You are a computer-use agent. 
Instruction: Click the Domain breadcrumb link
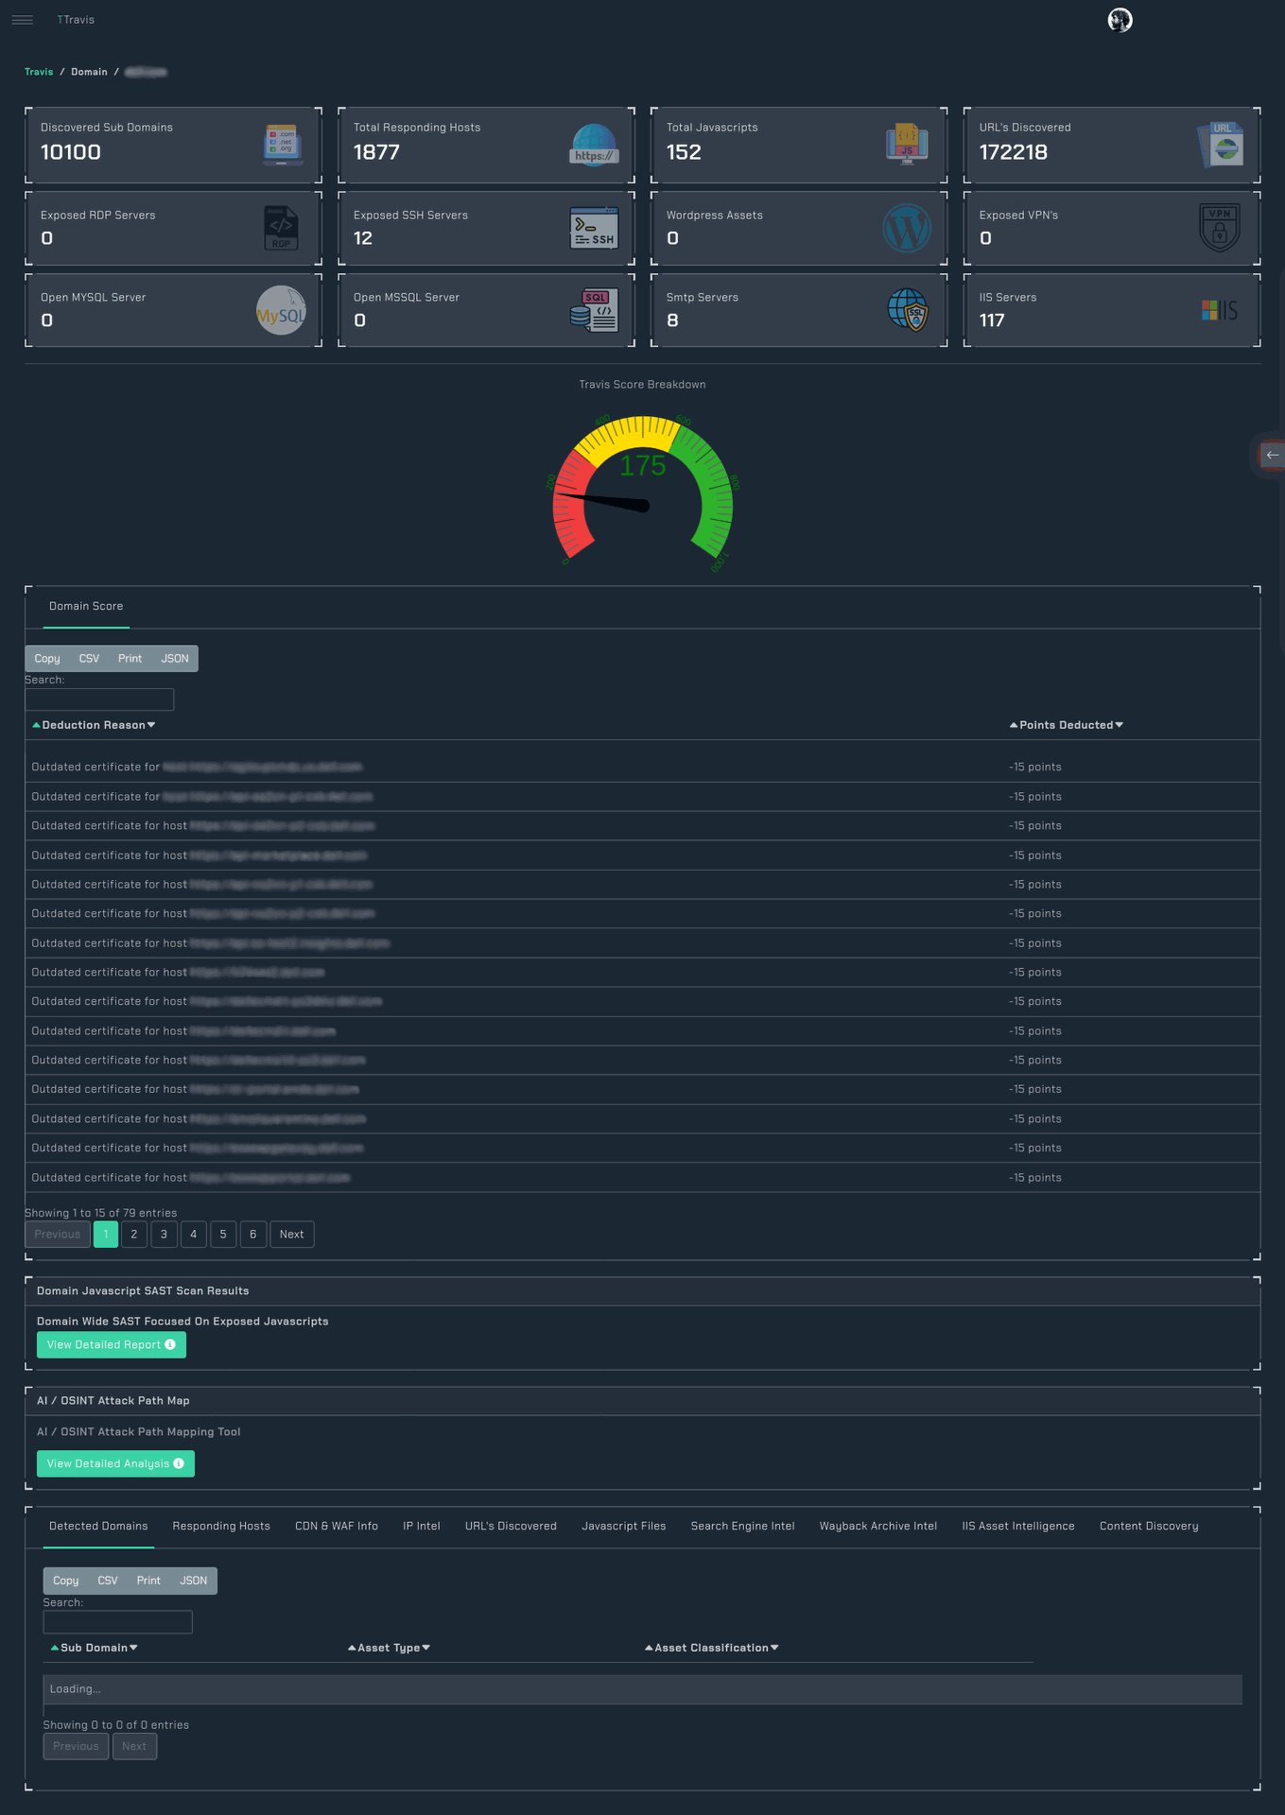tap(89, 72)
